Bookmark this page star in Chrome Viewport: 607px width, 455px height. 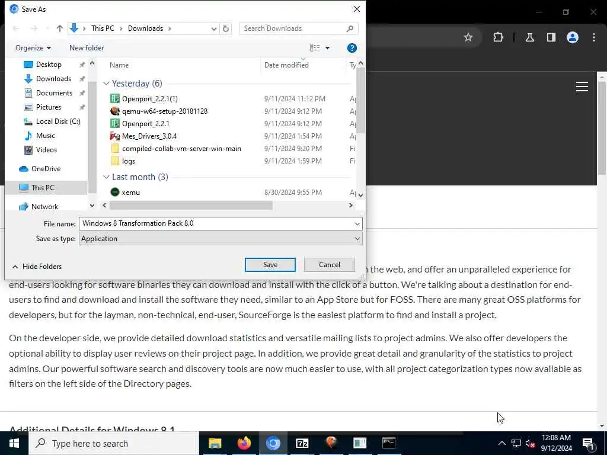468,37
